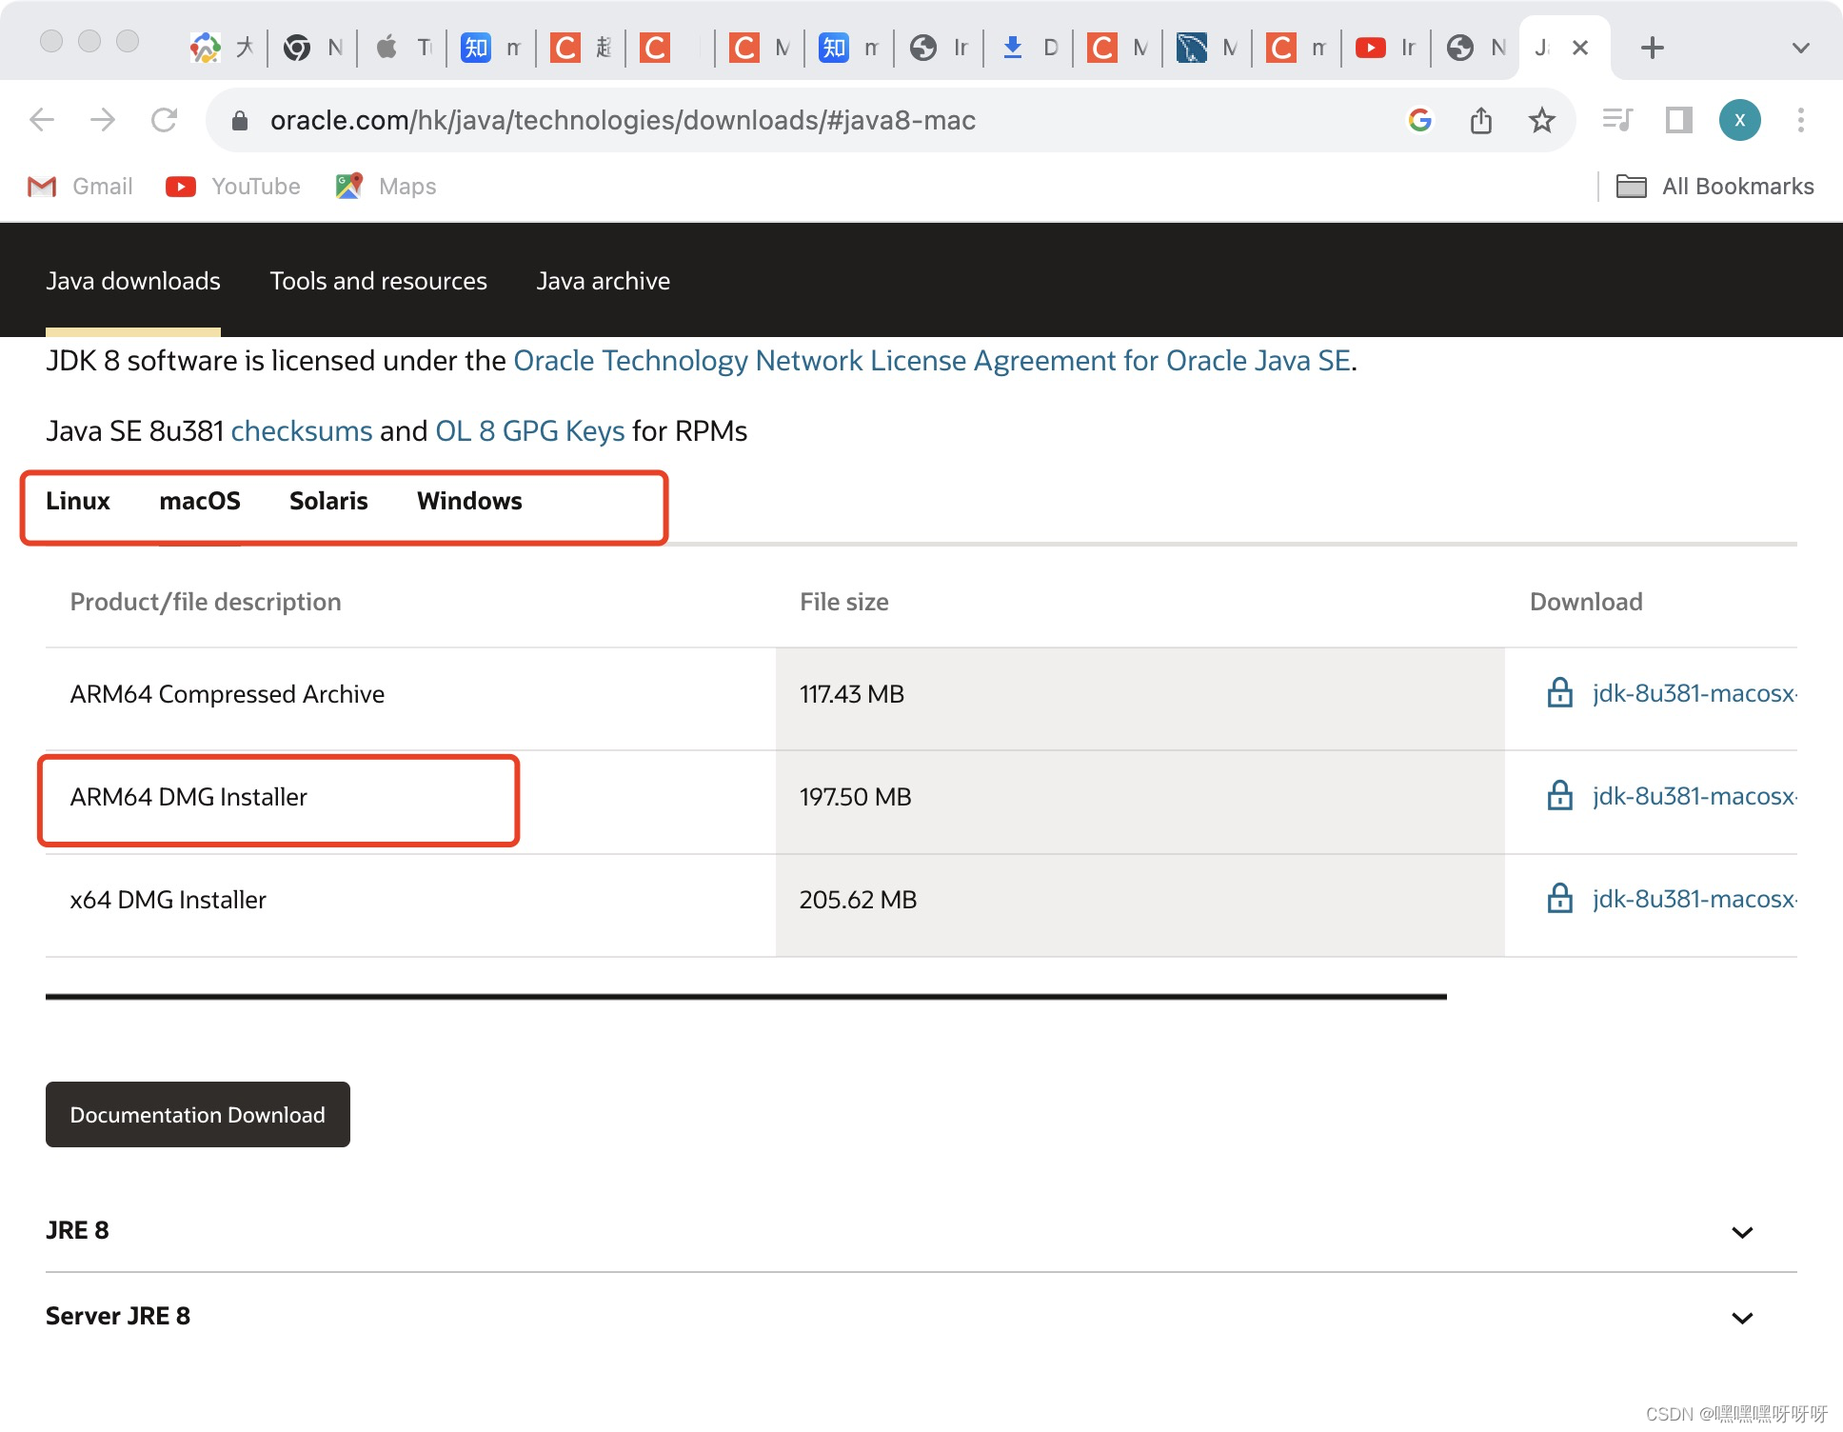
Task: Switch to the Chrome-icon browser tab
Action: point(312,48)
